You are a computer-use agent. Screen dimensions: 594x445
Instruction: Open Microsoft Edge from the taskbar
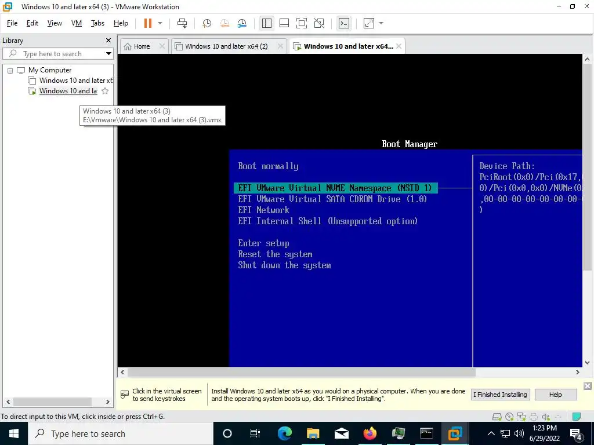285,433
